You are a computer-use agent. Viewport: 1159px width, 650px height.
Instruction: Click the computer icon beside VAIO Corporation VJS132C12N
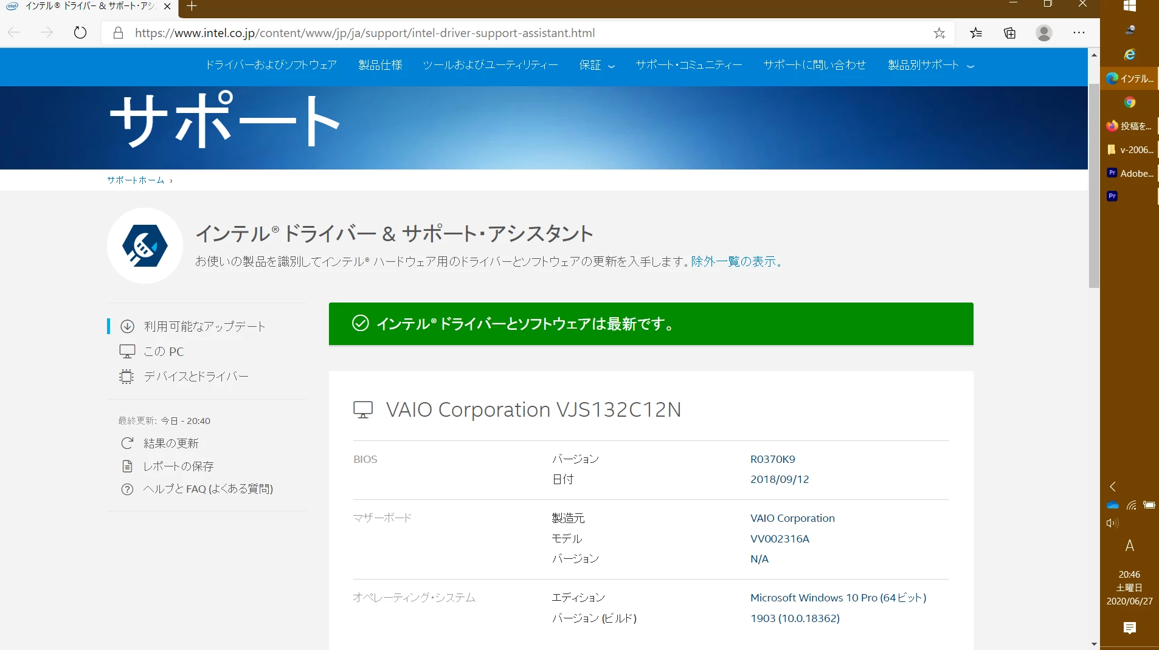point(363,410)
